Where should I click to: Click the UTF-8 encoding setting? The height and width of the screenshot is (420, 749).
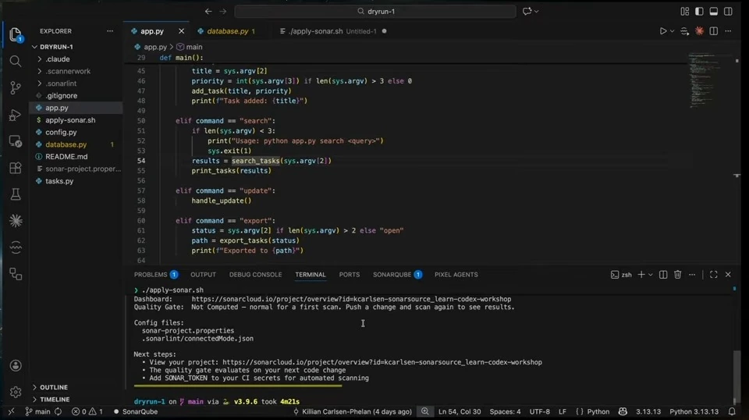pyautogui.click(x=539, y=411)
